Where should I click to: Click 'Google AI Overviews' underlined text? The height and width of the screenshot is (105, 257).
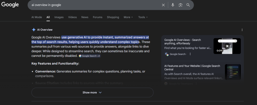[x=46, y=37]
